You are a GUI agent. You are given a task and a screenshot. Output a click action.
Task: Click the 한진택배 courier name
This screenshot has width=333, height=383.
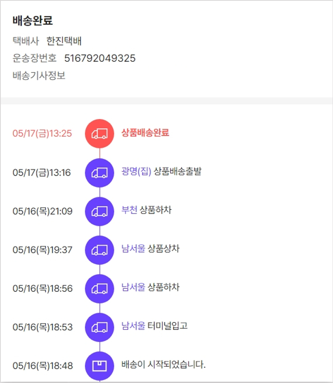pos(64,41)
